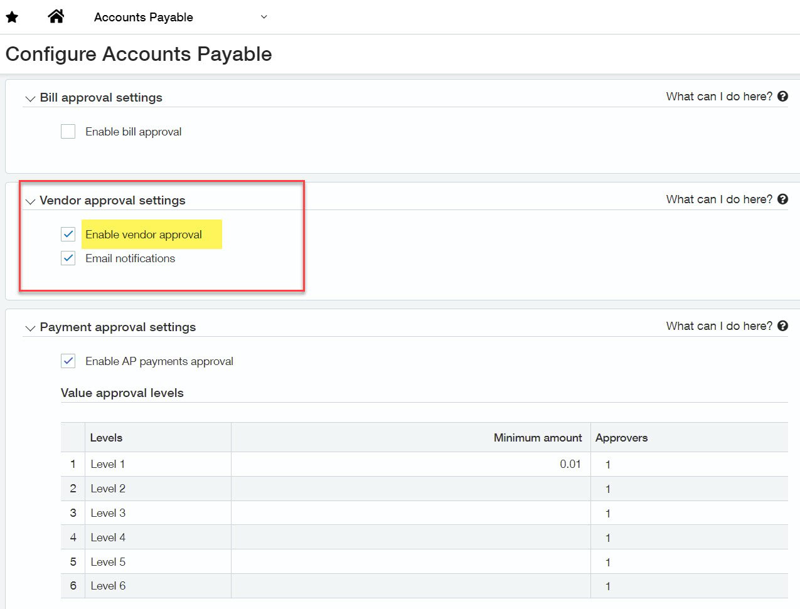Click help icon in Vendor approval settings
This screenshot has width=800, height=609.
(782, 199)
